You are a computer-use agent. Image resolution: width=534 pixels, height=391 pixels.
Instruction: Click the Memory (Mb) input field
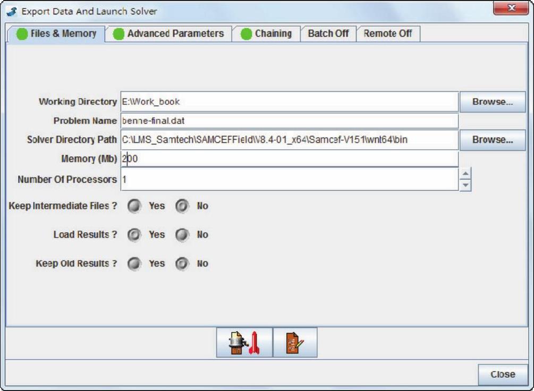click(289, 158)
